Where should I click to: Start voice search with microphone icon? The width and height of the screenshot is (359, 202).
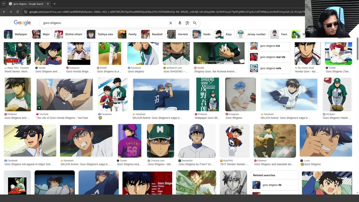(x=180, y=23)
